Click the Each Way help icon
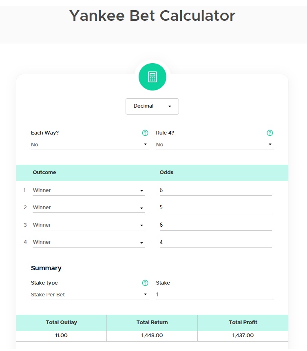This screenshot has width=307, height=351. click(145, 133)
